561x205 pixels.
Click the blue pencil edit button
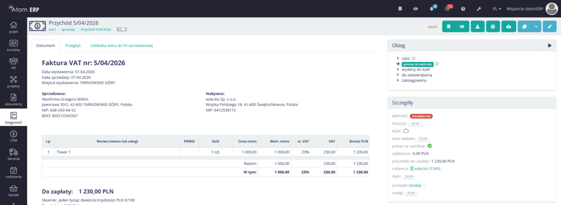(549, 26)
